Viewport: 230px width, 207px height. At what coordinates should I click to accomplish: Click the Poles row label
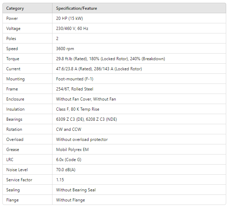tap(11, 39)
